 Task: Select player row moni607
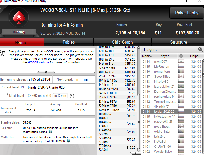tap(171, 61)
